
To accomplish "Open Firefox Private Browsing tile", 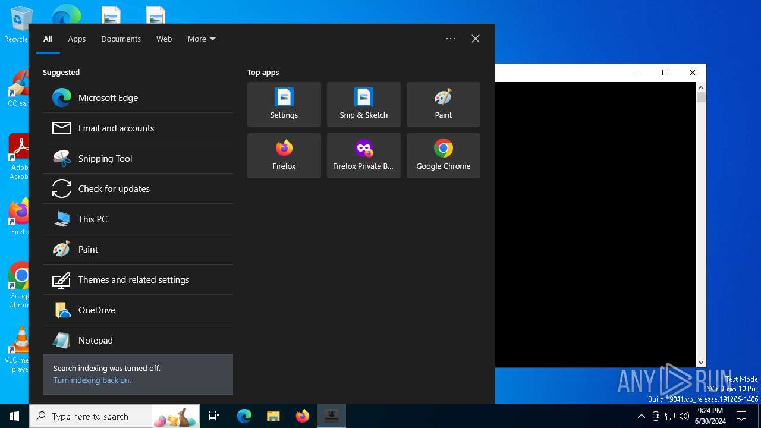I will [364, 156].
